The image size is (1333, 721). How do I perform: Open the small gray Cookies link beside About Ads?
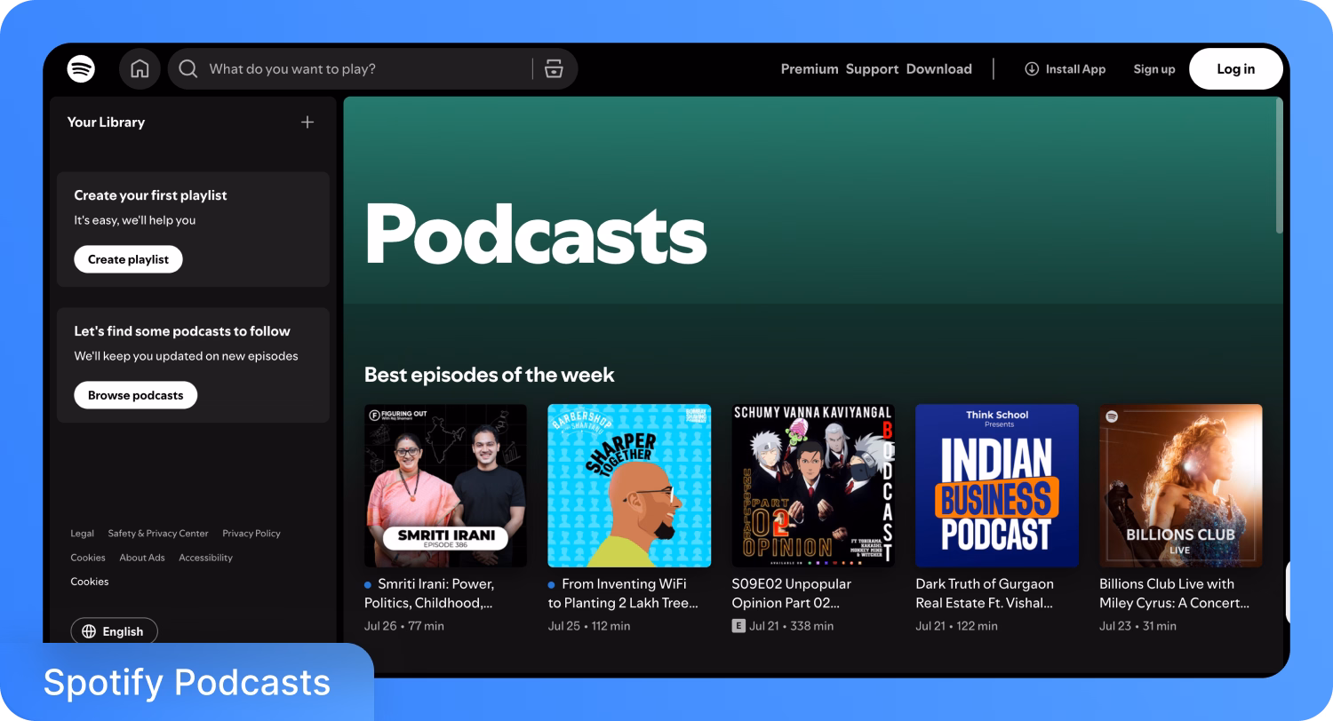[88, 558]
